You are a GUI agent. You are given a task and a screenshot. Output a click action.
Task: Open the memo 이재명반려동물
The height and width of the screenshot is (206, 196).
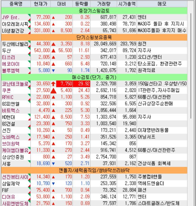[x=153, y=130]
